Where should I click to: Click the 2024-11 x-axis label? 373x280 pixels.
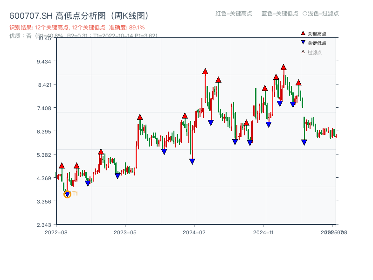click(263, 232)
